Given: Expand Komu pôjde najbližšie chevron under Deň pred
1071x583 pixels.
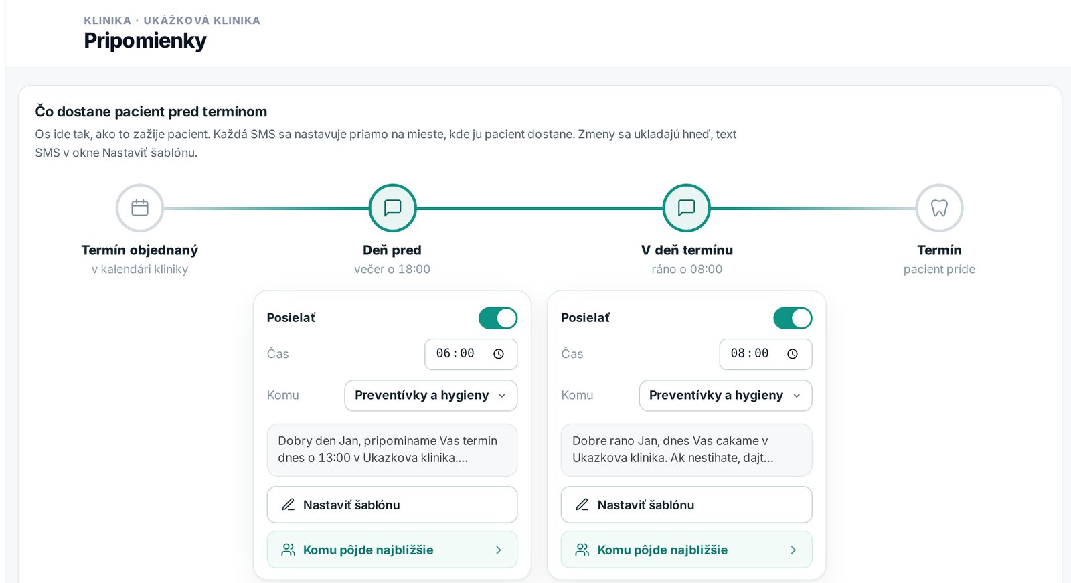Looking at the screenshot, I should click(499, 550).
